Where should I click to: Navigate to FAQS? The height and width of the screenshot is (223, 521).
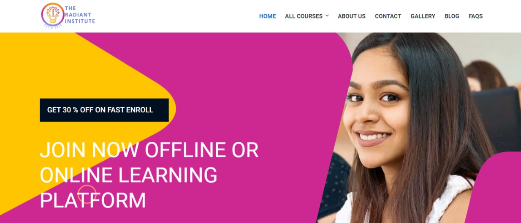[475, 16]
